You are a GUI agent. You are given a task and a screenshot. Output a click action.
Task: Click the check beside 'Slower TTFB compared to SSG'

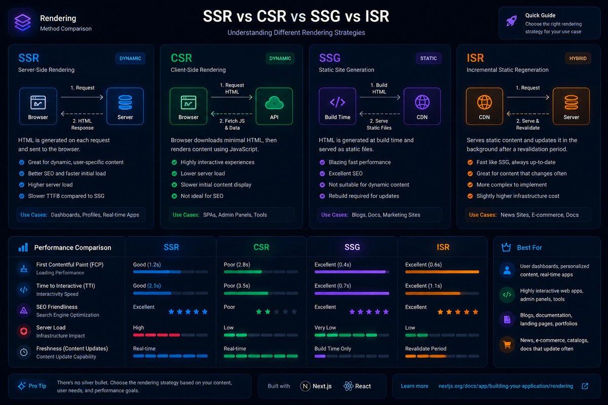click(21, 196)
